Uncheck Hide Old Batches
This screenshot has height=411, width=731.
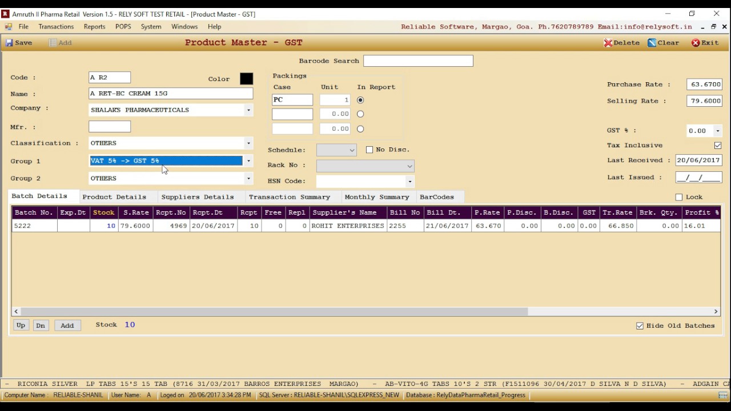pyautogui.click(x=640, y=326)
